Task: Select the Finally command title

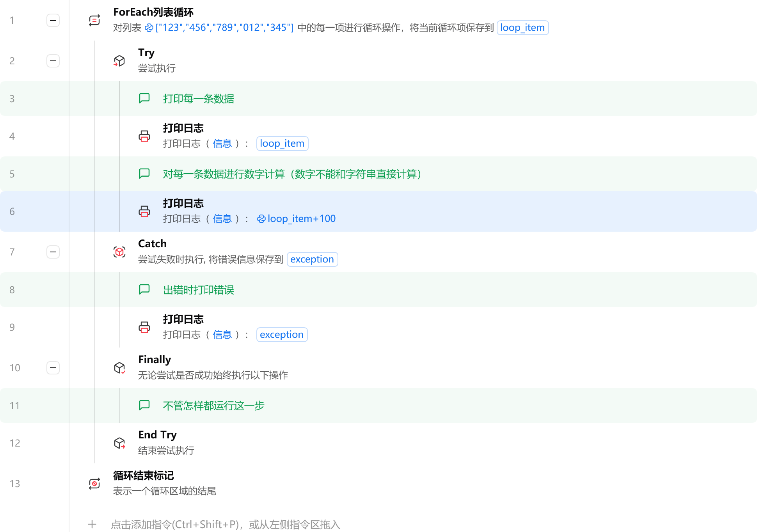Action: pyautogui.click(x=155, y=360)
